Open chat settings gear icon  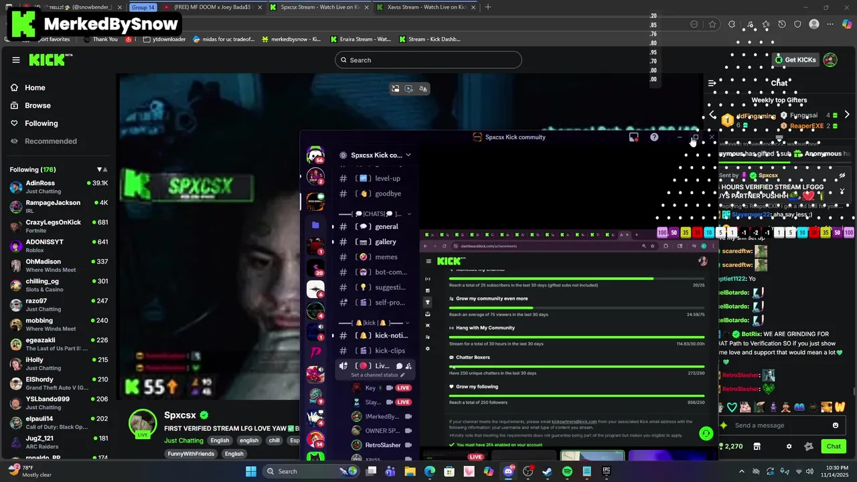tap(789, 447)
